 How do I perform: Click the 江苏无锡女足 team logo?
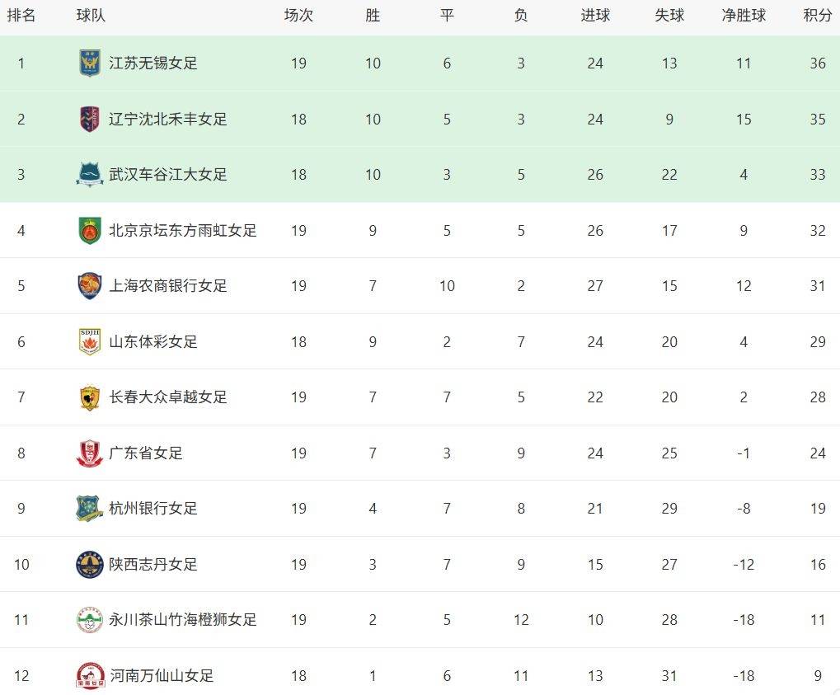click(x=90, y=63)
